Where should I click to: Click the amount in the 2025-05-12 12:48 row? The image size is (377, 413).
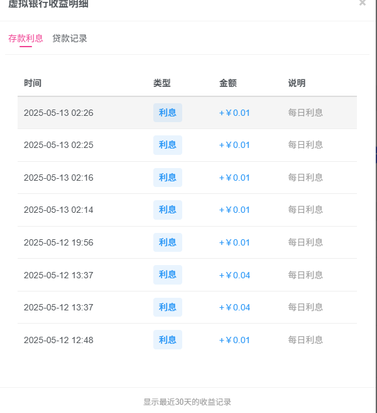tap(234, 340)
